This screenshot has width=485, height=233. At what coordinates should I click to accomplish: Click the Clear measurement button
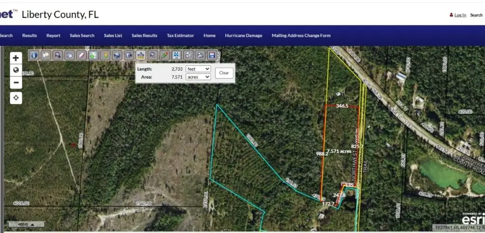point(224,73)
